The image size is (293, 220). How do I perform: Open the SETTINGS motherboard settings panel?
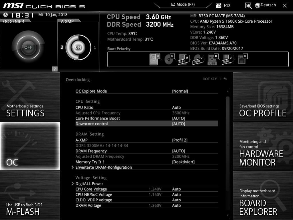pos(30,97)
